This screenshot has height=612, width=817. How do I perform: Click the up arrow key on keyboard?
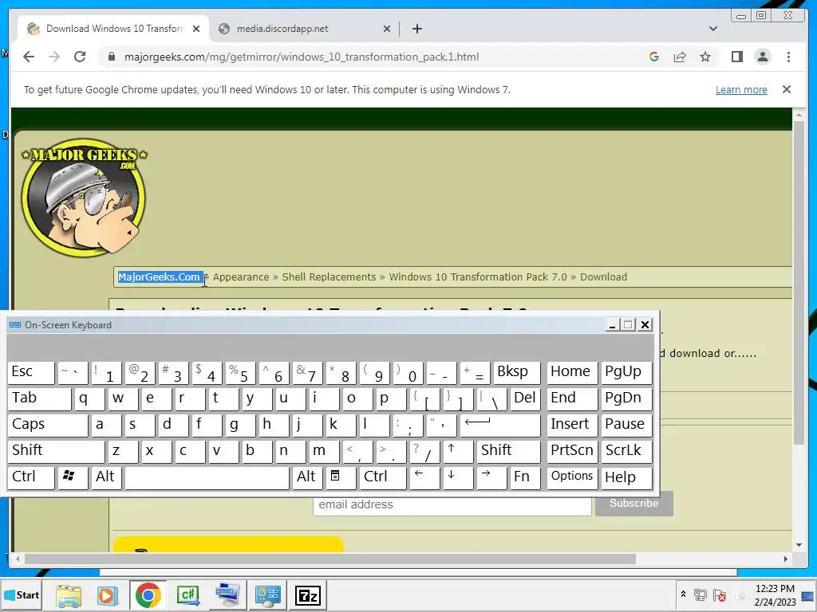pyautogui.click(x=458, y=451)
